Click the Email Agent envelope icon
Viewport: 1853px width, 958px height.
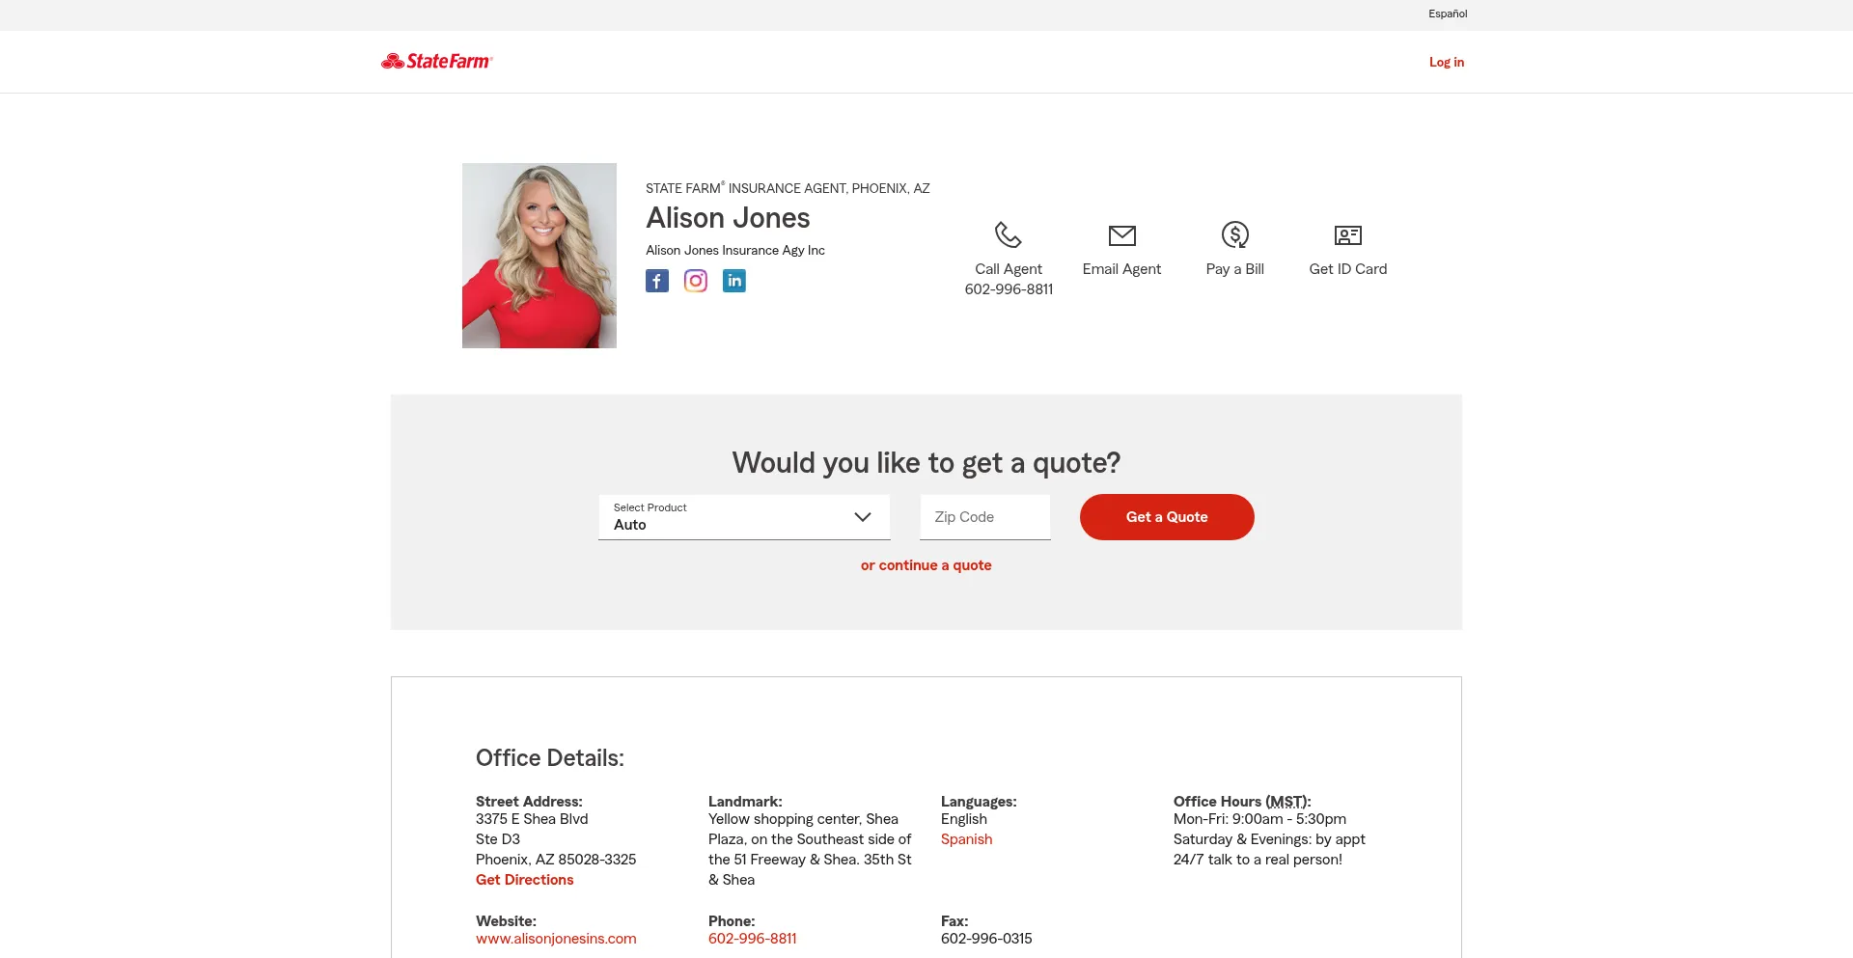(x=1121, y=235)
